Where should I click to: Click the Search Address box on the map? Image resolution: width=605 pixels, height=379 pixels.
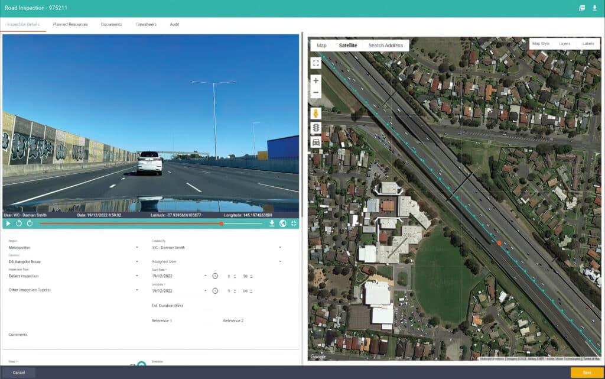tap(385, 45)
